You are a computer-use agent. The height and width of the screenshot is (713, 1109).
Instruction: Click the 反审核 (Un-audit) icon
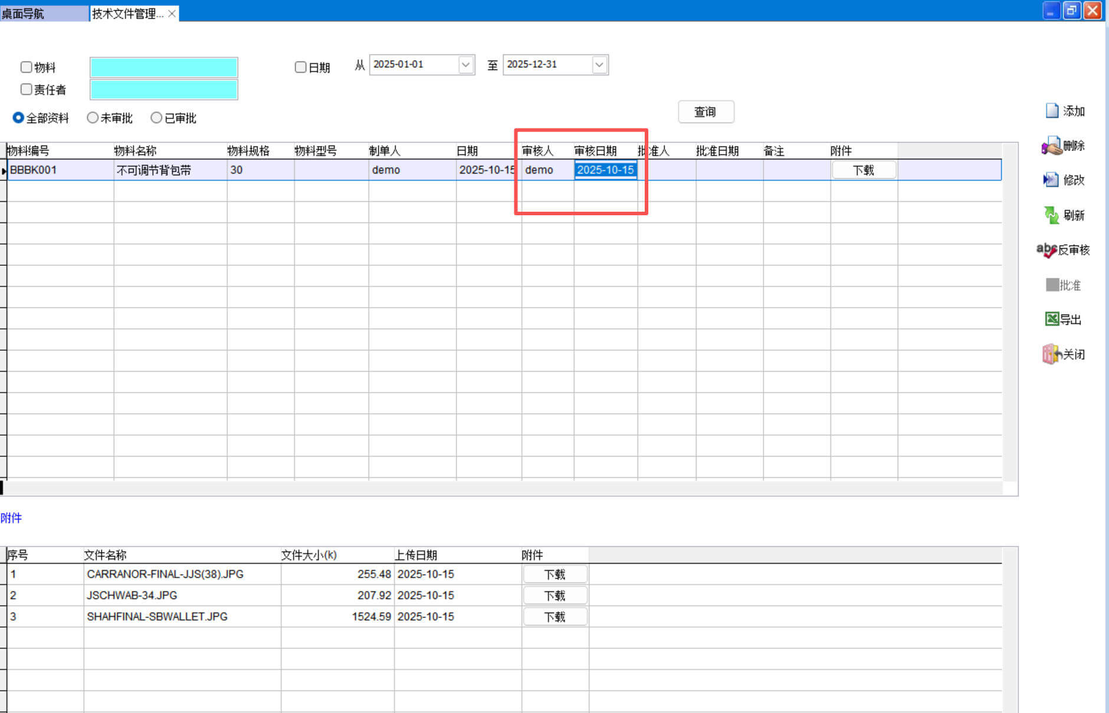[1046, 250]
